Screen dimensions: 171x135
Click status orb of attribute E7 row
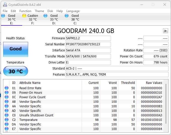[7, 129]
